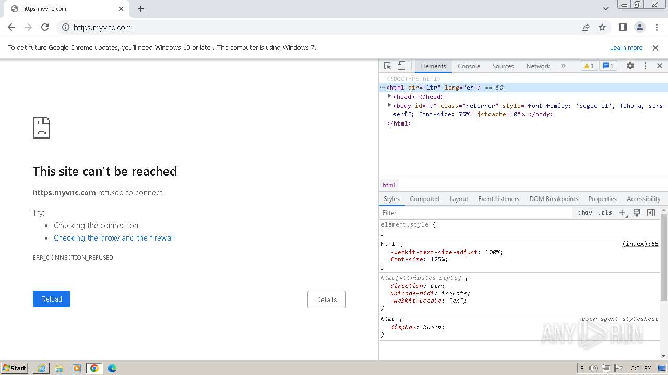The height and width of the screenshot is (375, 668).
Task: Toggle rendering emulations paintbrush icon
Action: pos(637,213)
